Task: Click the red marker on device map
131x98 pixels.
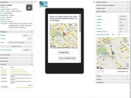Action: pos(64,34)
